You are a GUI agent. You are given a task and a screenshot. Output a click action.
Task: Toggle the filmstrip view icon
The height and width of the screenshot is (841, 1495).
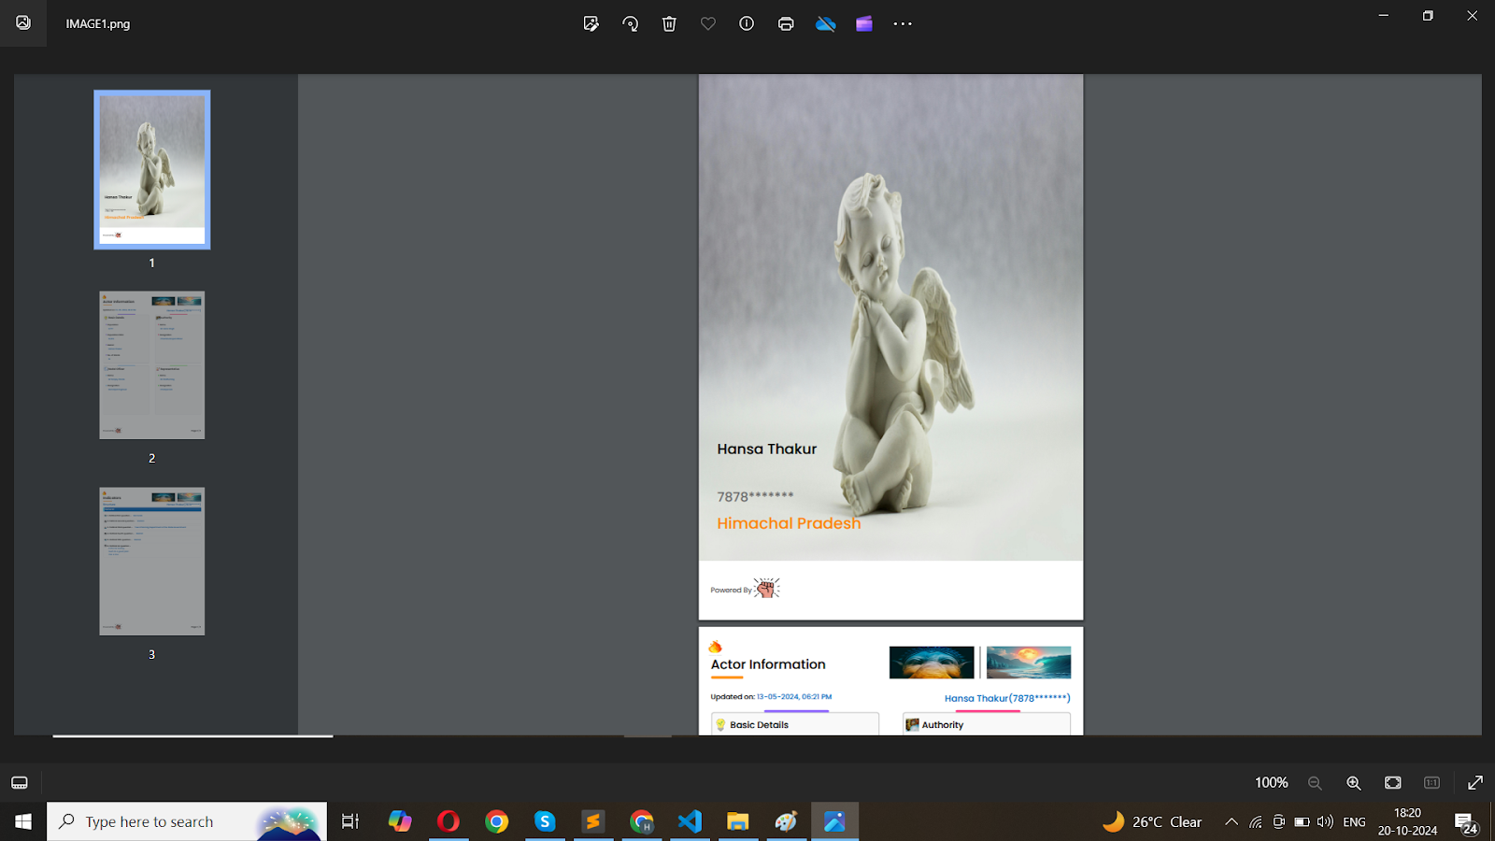click(x=20, y=783)
